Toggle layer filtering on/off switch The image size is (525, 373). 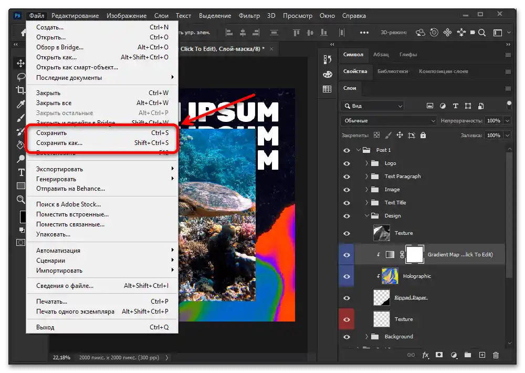coord(509,105)
